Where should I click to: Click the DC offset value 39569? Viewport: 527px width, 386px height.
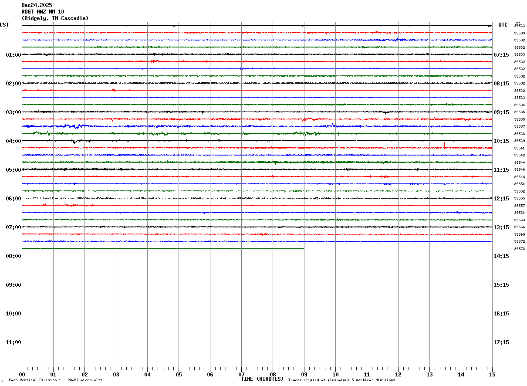point(520,234)
